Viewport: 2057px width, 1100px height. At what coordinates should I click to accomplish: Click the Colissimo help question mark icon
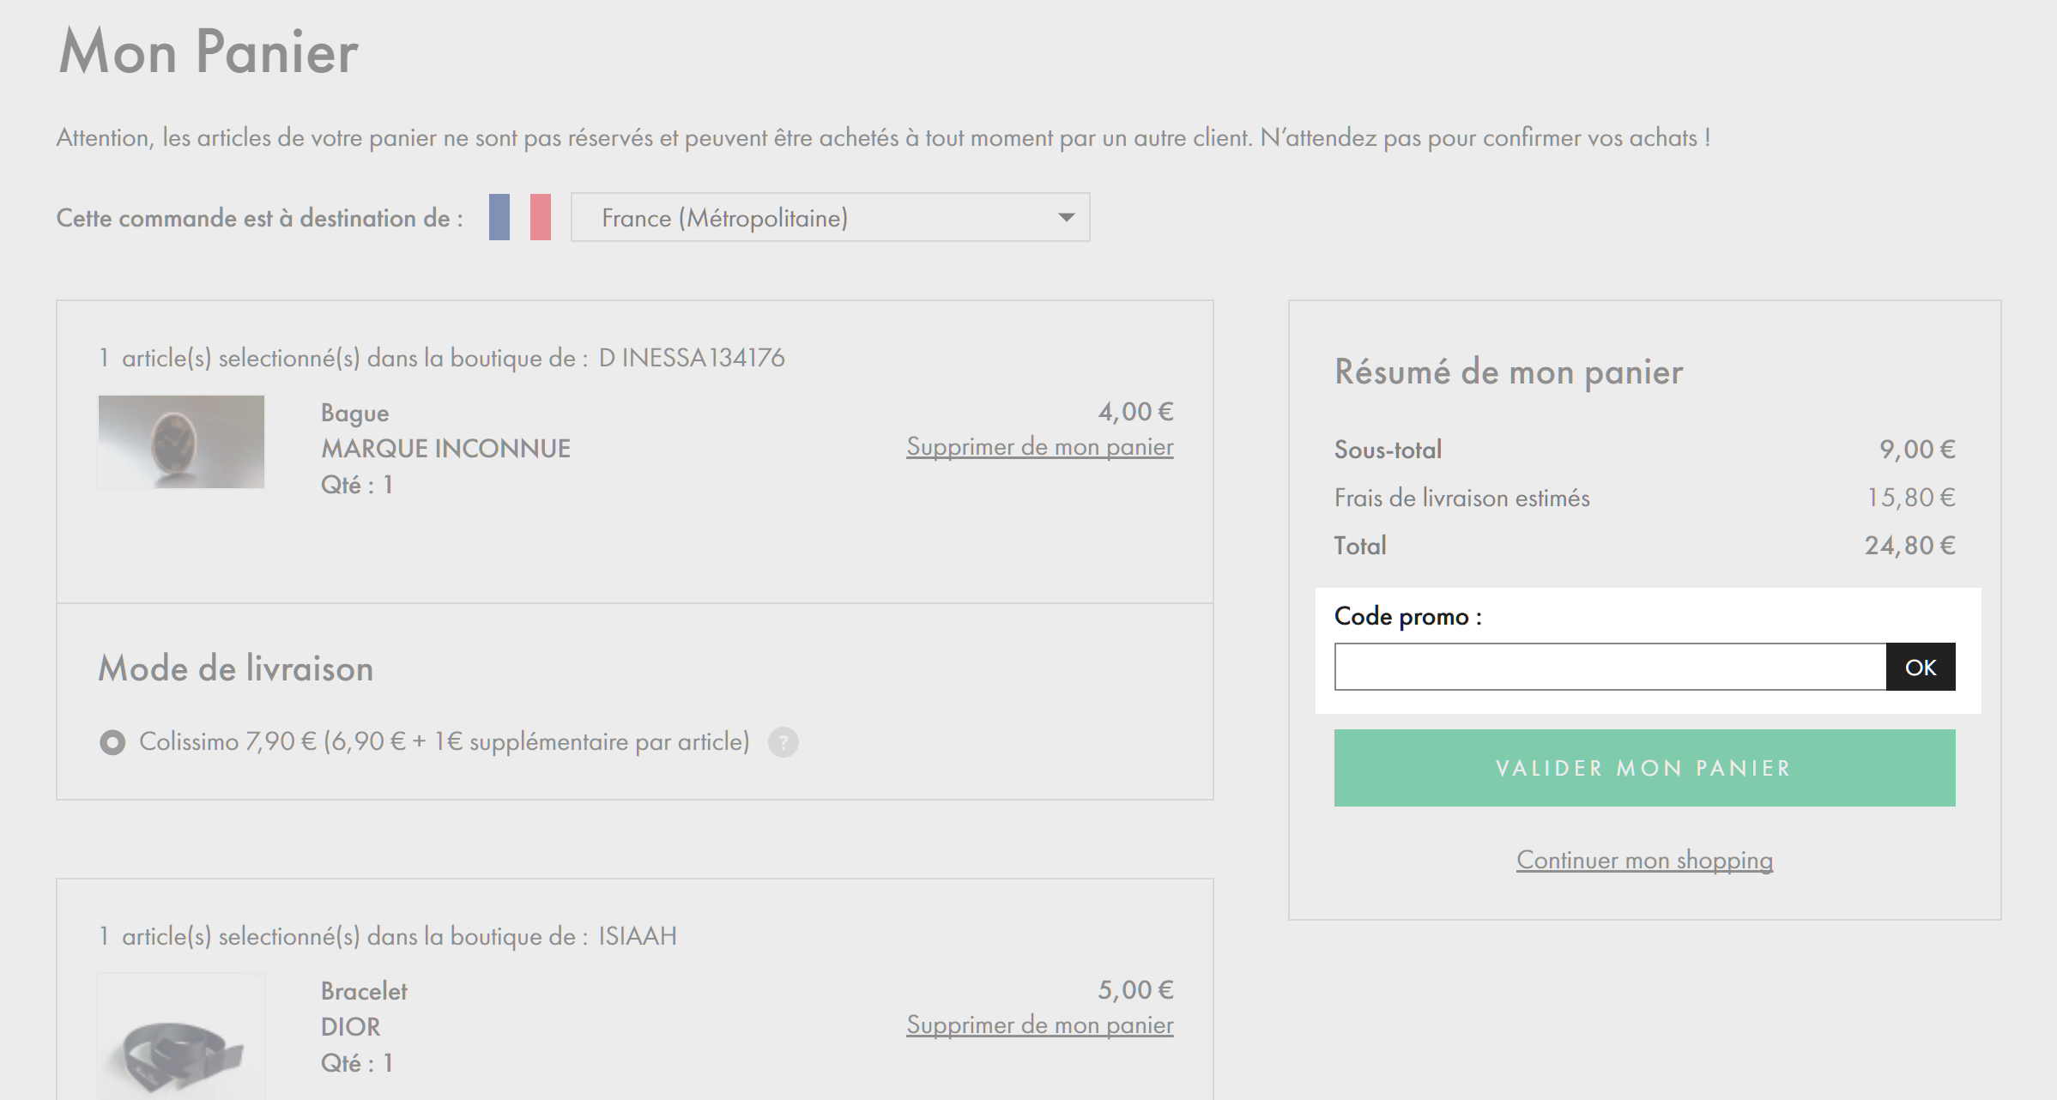pyautogui.click(x=783, y=742)
